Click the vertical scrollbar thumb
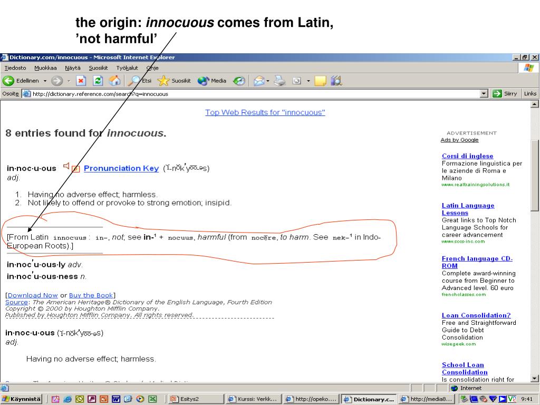 click(535, 176)
